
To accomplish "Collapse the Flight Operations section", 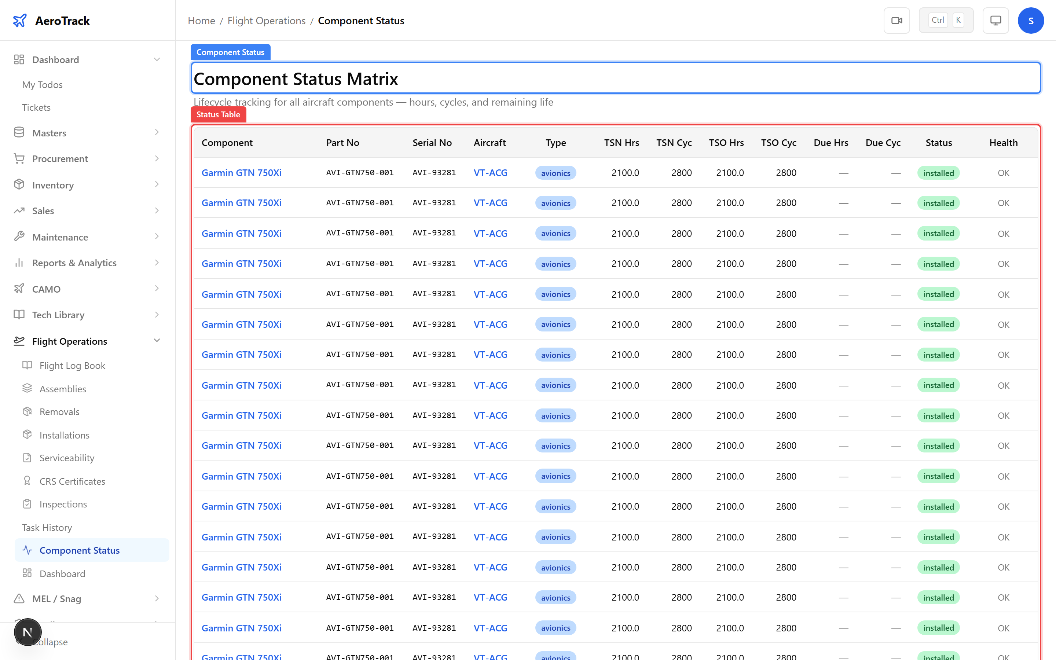I will [x=157, y=341].
